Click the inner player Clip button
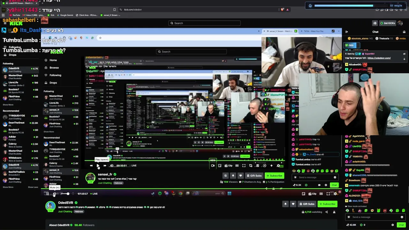The width and height of the screenshot is (409, 230). pos(228,166)
